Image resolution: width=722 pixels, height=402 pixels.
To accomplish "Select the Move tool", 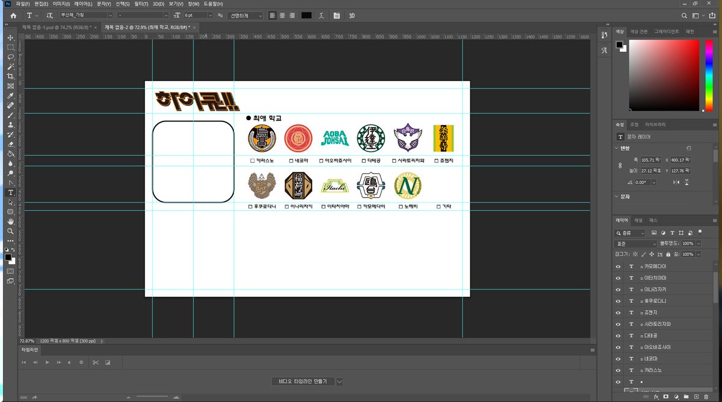I will (x=10, y=38).
